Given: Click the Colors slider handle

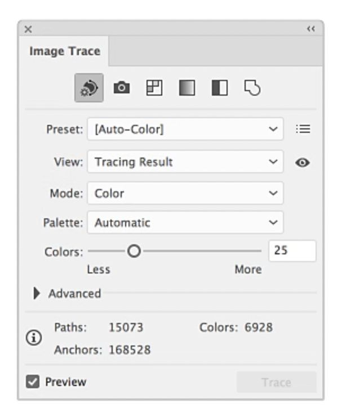Looking at the screenshot, I should point(134,251).
